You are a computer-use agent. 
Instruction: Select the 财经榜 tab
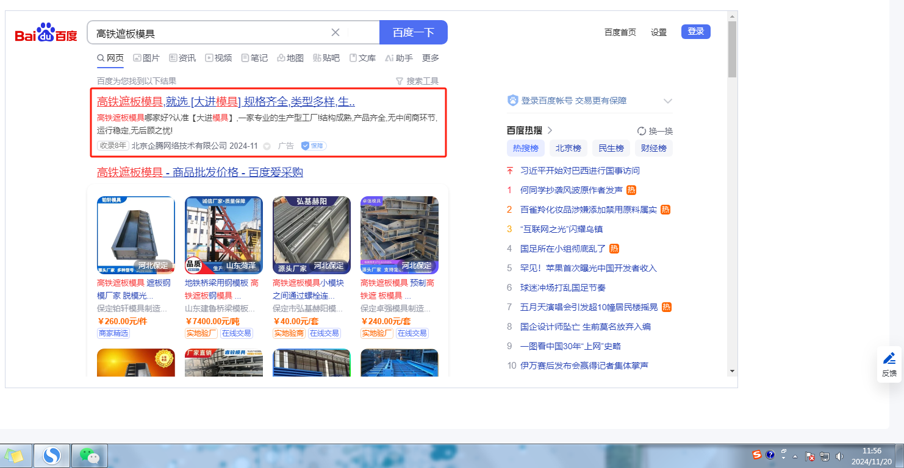click(x=654, y=148)
